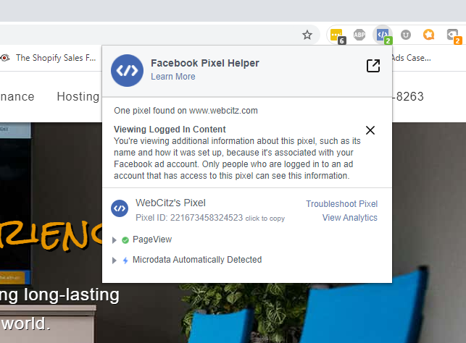The image size is (466, 343).
Task: Click the green checkmark next to PageView
Action: tap(125, 240)
